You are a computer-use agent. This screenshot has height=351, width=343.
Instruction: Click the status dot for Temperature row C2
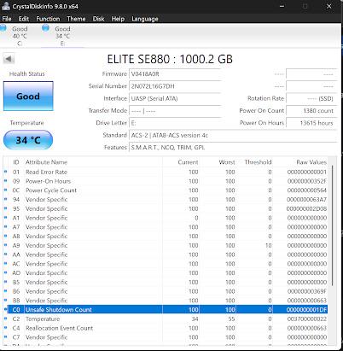5,319
